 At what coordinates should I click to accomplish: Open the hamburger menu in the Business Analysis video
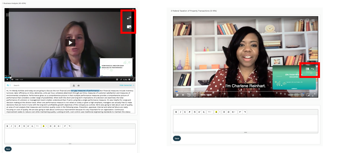coord(8,15)
